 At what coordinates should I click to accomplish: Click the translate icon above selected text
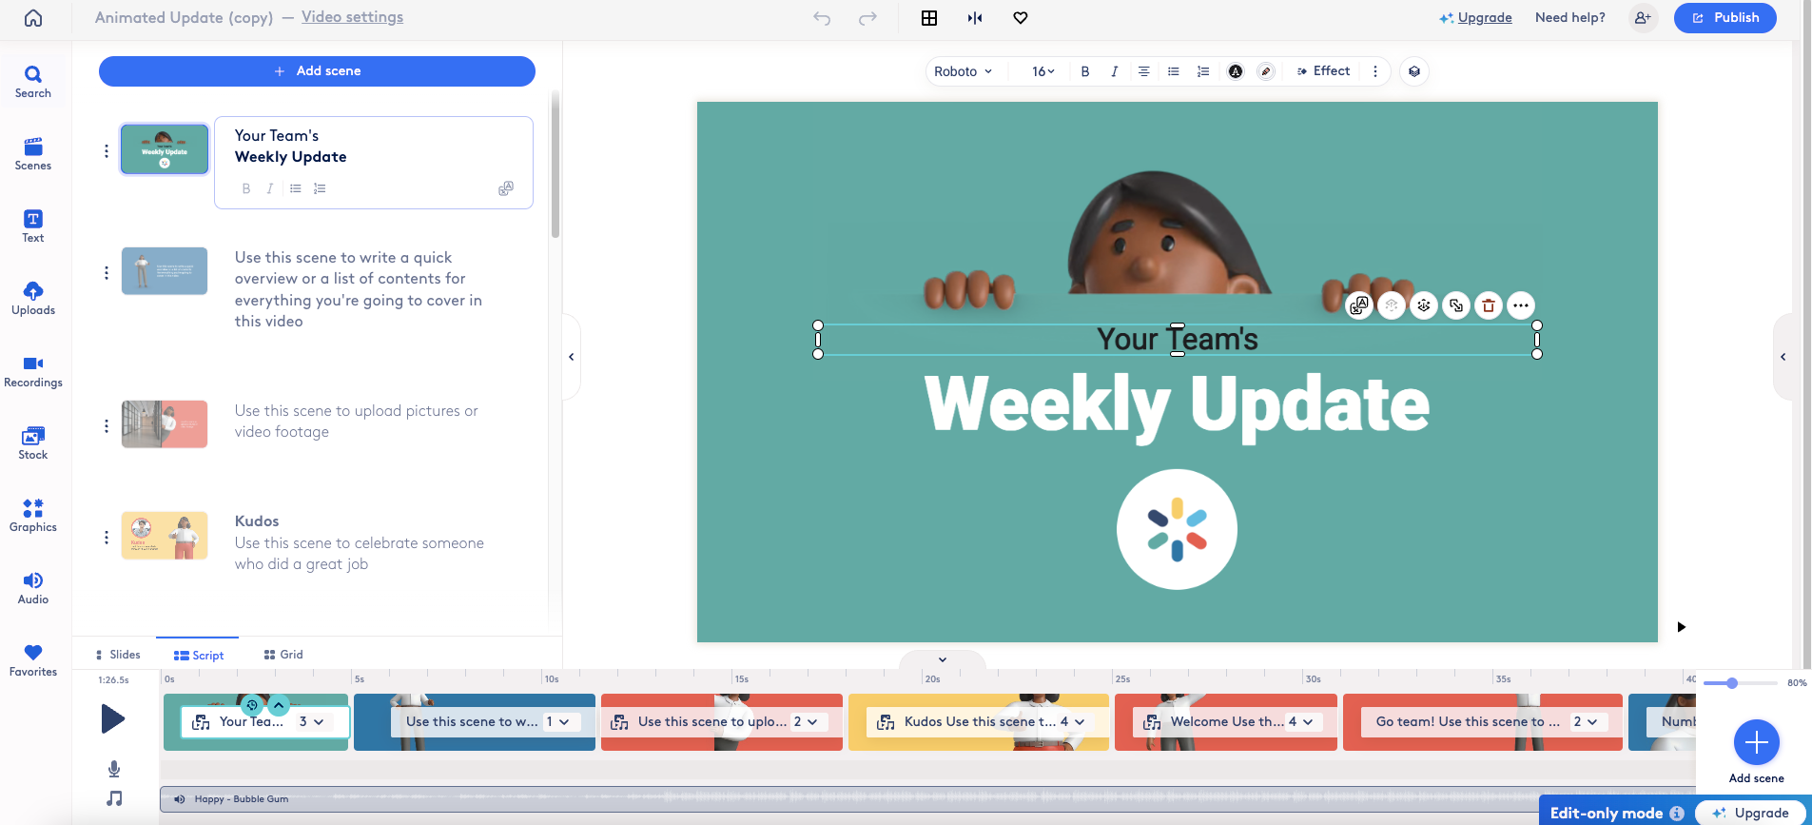(x=1359, y=305)
